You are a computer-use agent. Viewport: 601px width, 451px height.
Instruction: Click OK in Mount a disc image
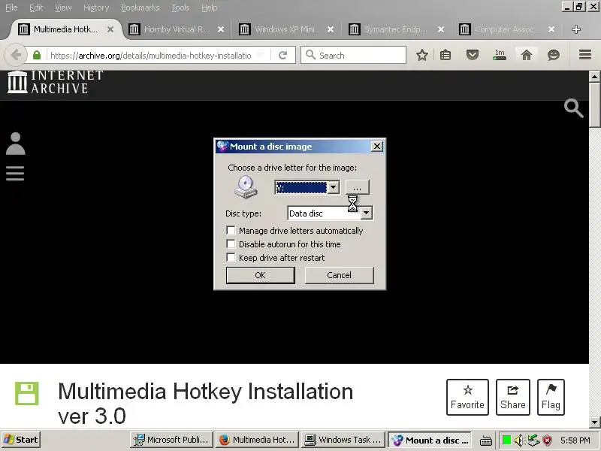click(260, 275)
